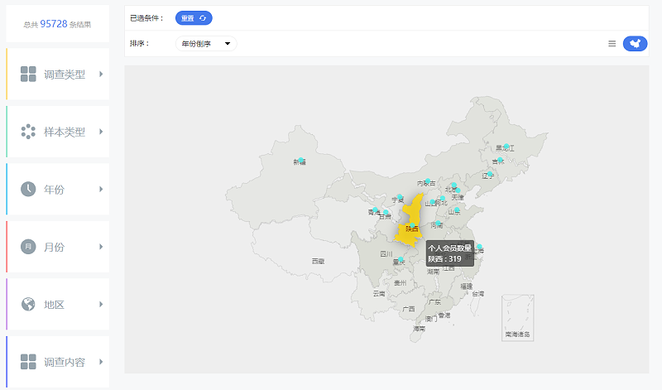Click the 地区 globe icon
662x390 pixels.
click(28, 304)
